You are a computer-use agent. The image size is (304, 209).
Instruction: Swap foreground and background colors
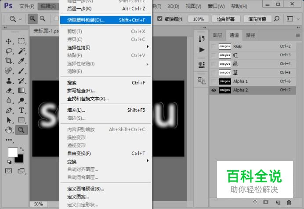22,149
